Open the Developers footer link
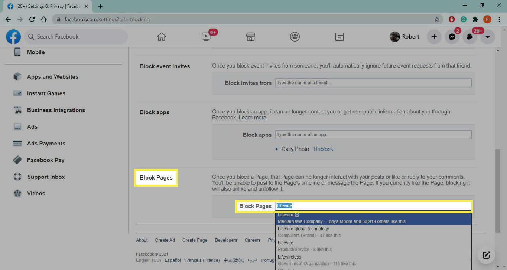507x270 pixels. [226, 240]
